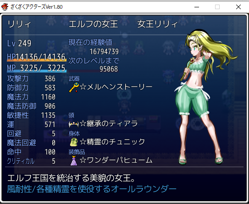Click the key-shaped weapon icon

click(74, 87)
